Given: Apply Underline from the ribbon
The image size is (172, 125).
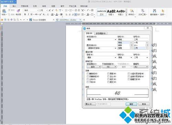Looking at the screenshot, I should (31, 14).
